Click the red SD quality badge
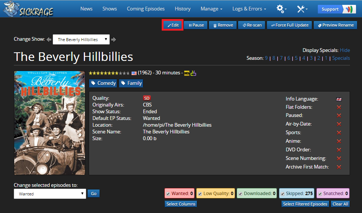 (147, 98)
